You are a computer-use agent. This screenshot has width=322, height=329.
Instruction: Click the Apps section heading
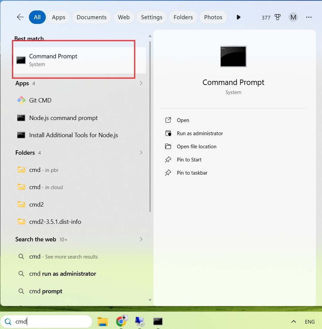coord(22,83)
